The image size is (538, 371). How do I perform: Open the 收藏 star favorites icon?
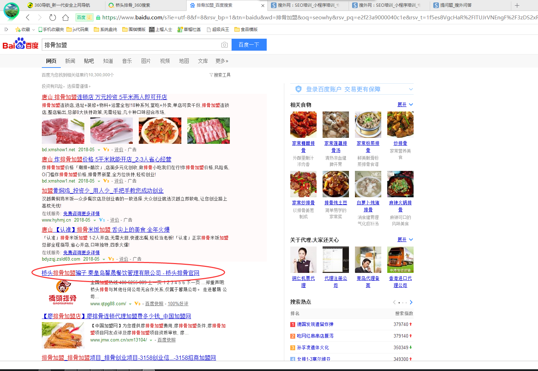[x=18, y=30]
